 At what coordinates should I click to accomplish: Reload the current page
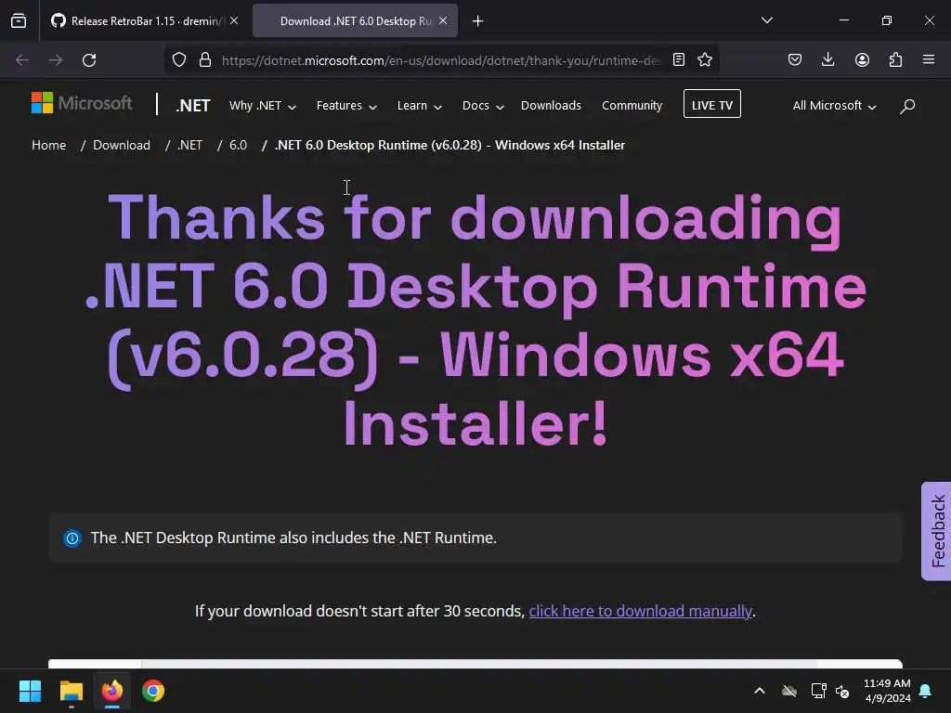coord(89,60)
